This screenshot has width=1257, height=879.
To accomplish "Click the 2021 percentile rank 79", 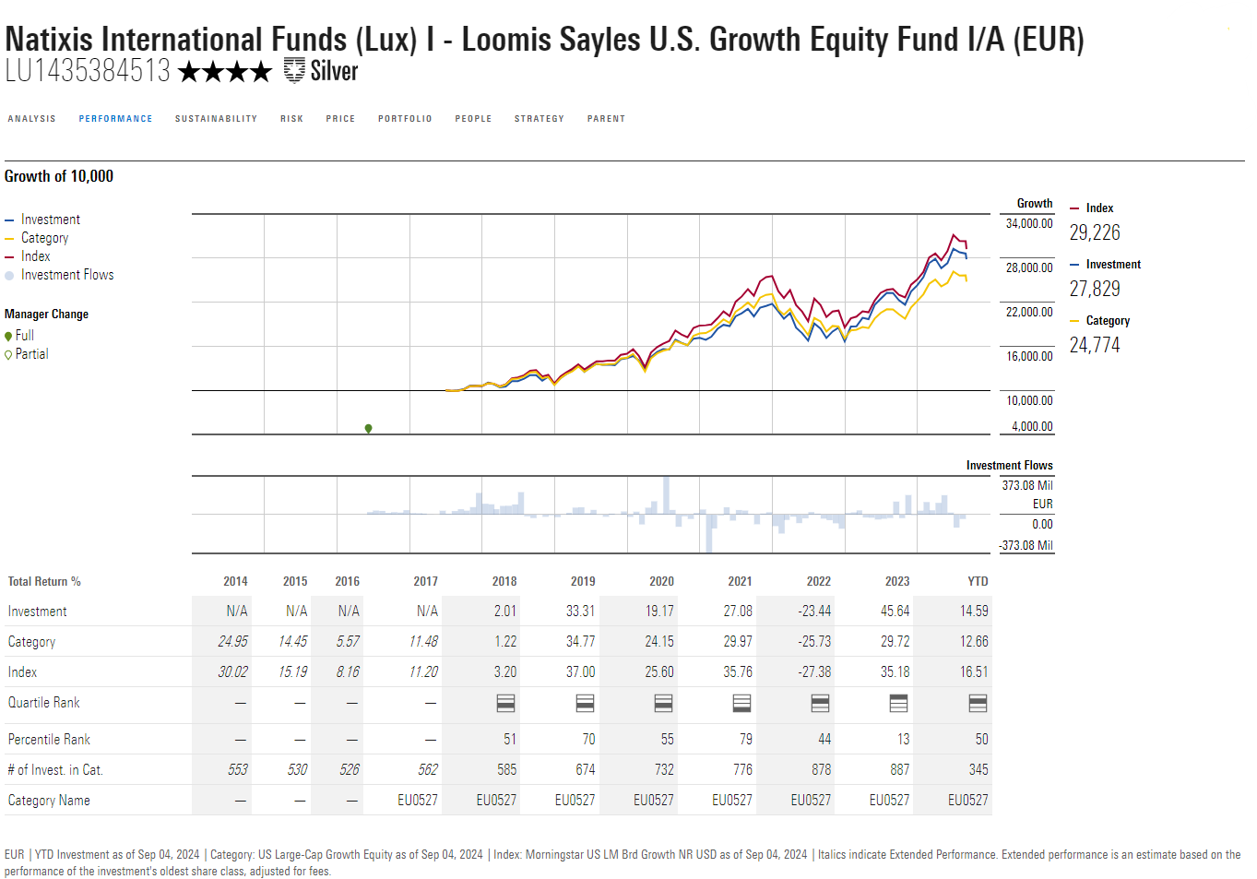I will tap(746, 740).
